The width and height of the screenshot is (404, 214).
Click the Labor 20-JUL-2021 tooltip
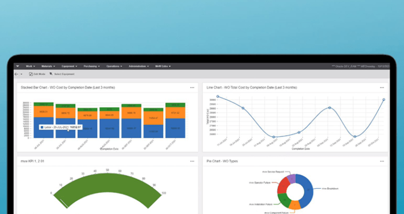point(60,127)
